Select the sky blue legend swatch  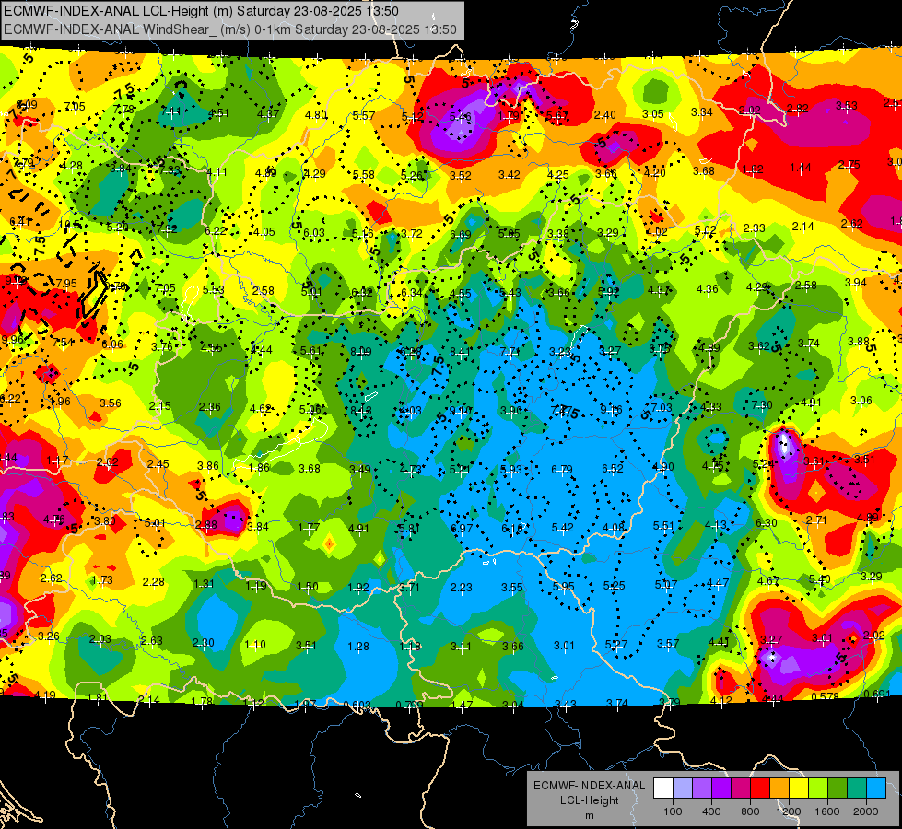(x=876, y=788)
